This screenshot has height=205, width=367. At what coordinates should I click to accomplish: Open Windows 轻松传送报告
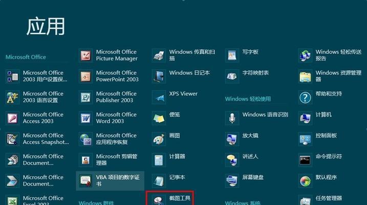[x=330, y=55]
